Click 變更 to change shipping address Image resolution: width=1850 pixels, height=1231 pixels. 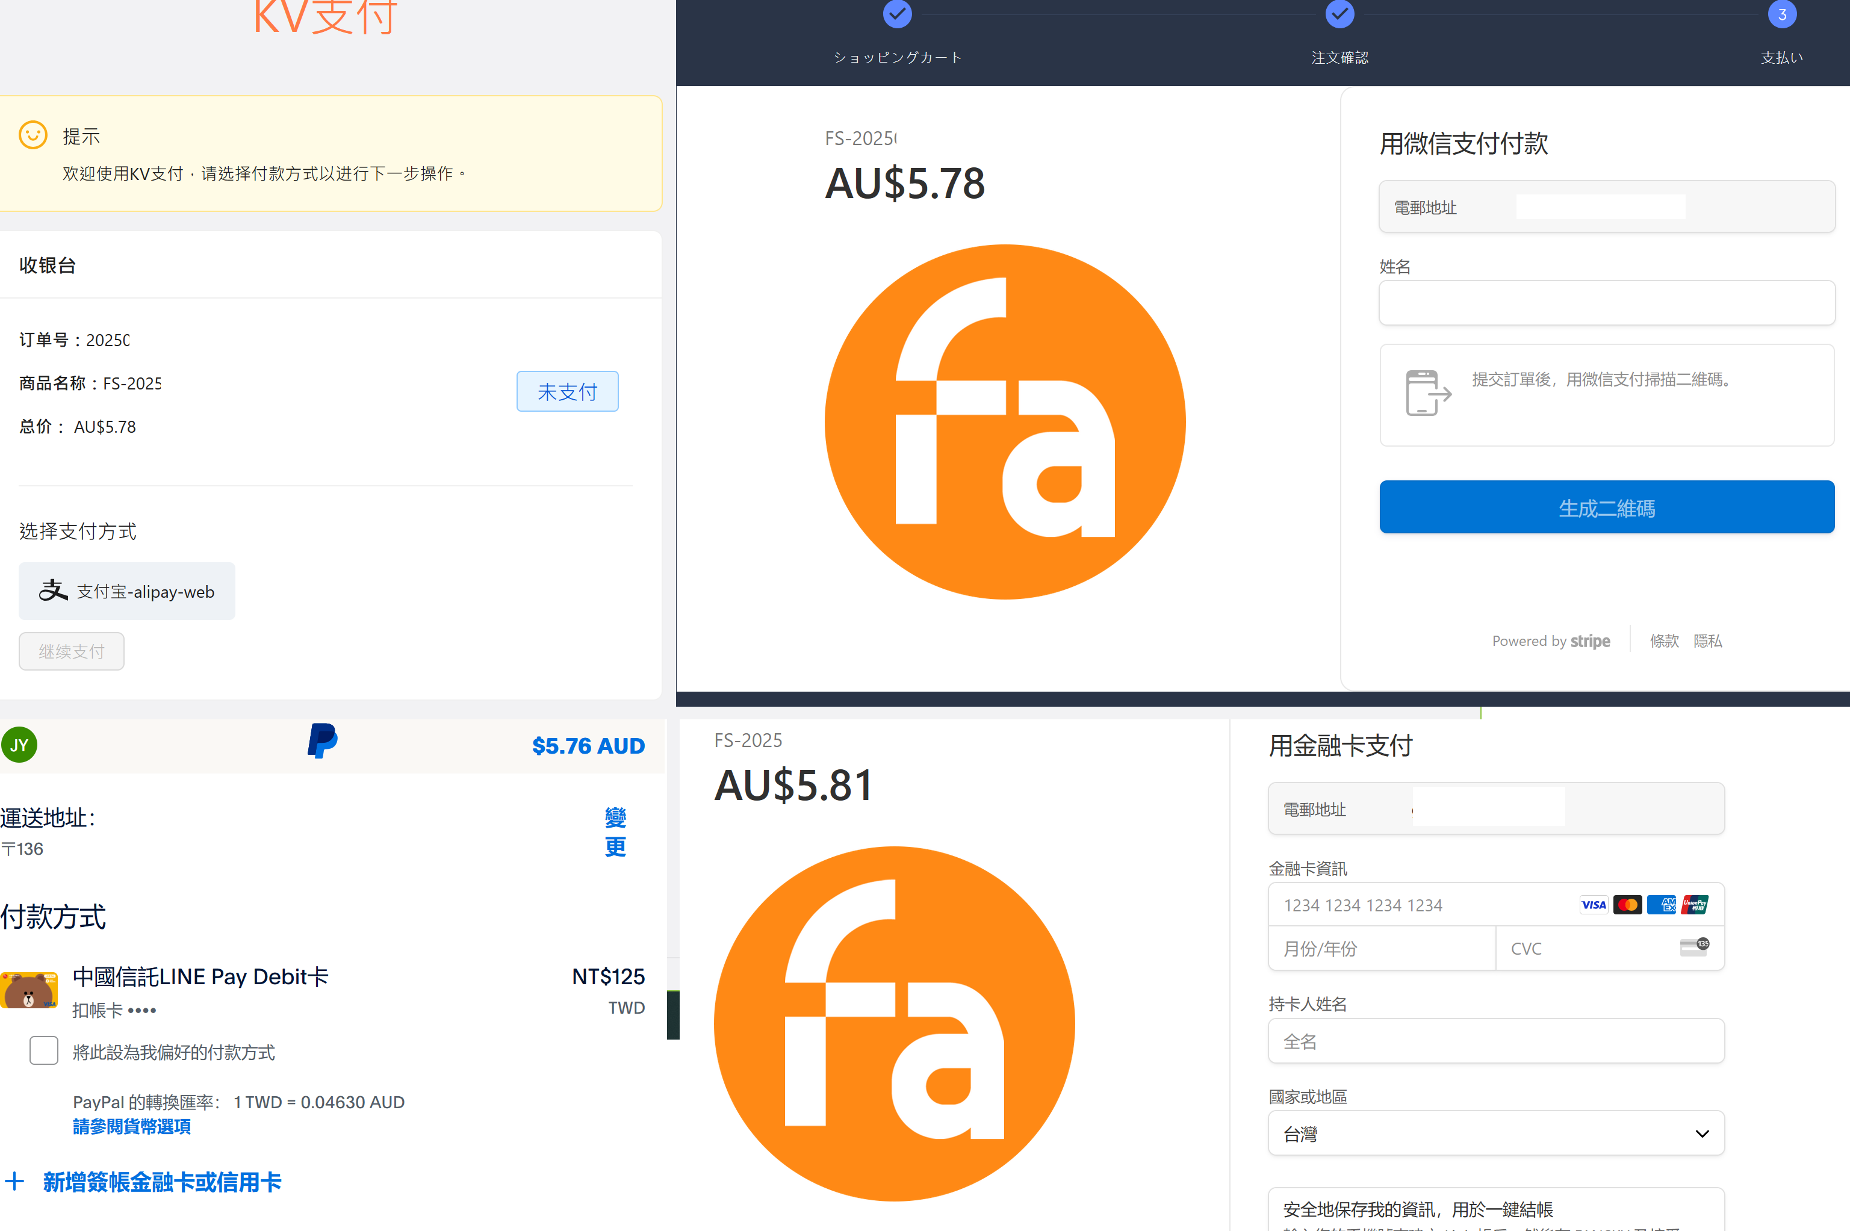click(616, 832)
